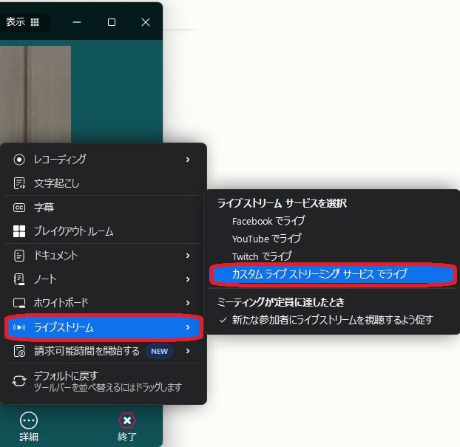Click デフォルトに戻す reset toolbar button
This screenshot has height=447, width=460.
(66, 376)
